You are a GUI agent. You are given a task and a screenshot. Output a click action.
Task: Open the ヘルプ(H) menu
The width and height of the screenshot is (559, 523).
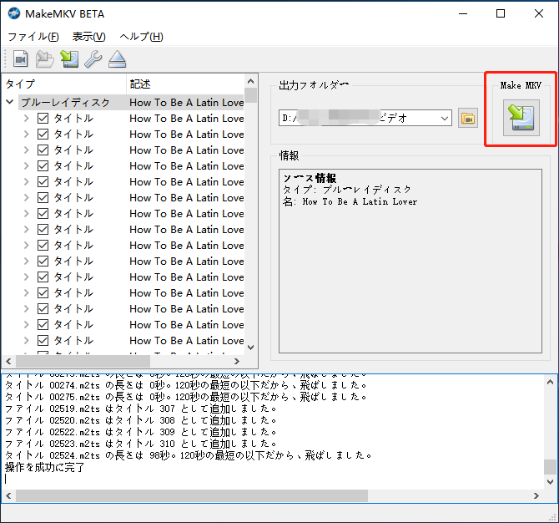[141, 37]
